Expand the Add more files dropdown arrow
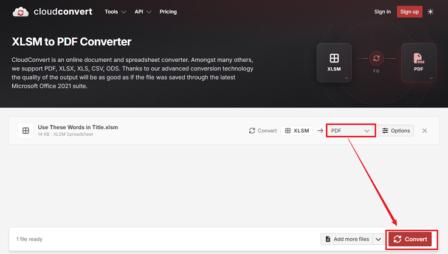 coord(378,239)
